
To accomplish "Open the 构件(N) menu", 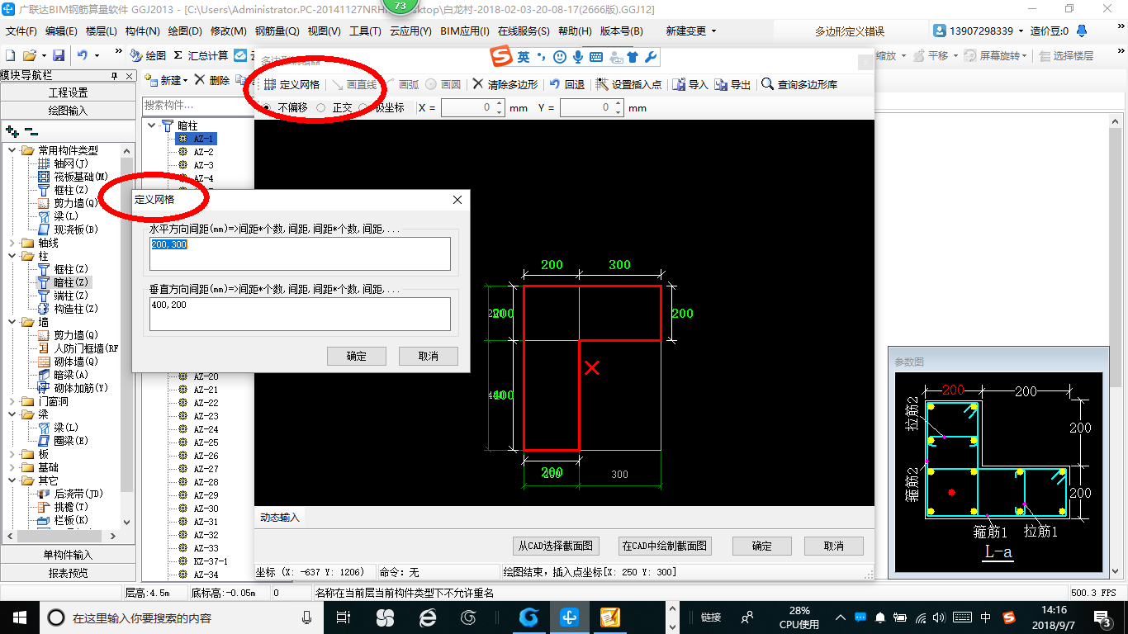I will pyautogui.click(x=143, y=31).
